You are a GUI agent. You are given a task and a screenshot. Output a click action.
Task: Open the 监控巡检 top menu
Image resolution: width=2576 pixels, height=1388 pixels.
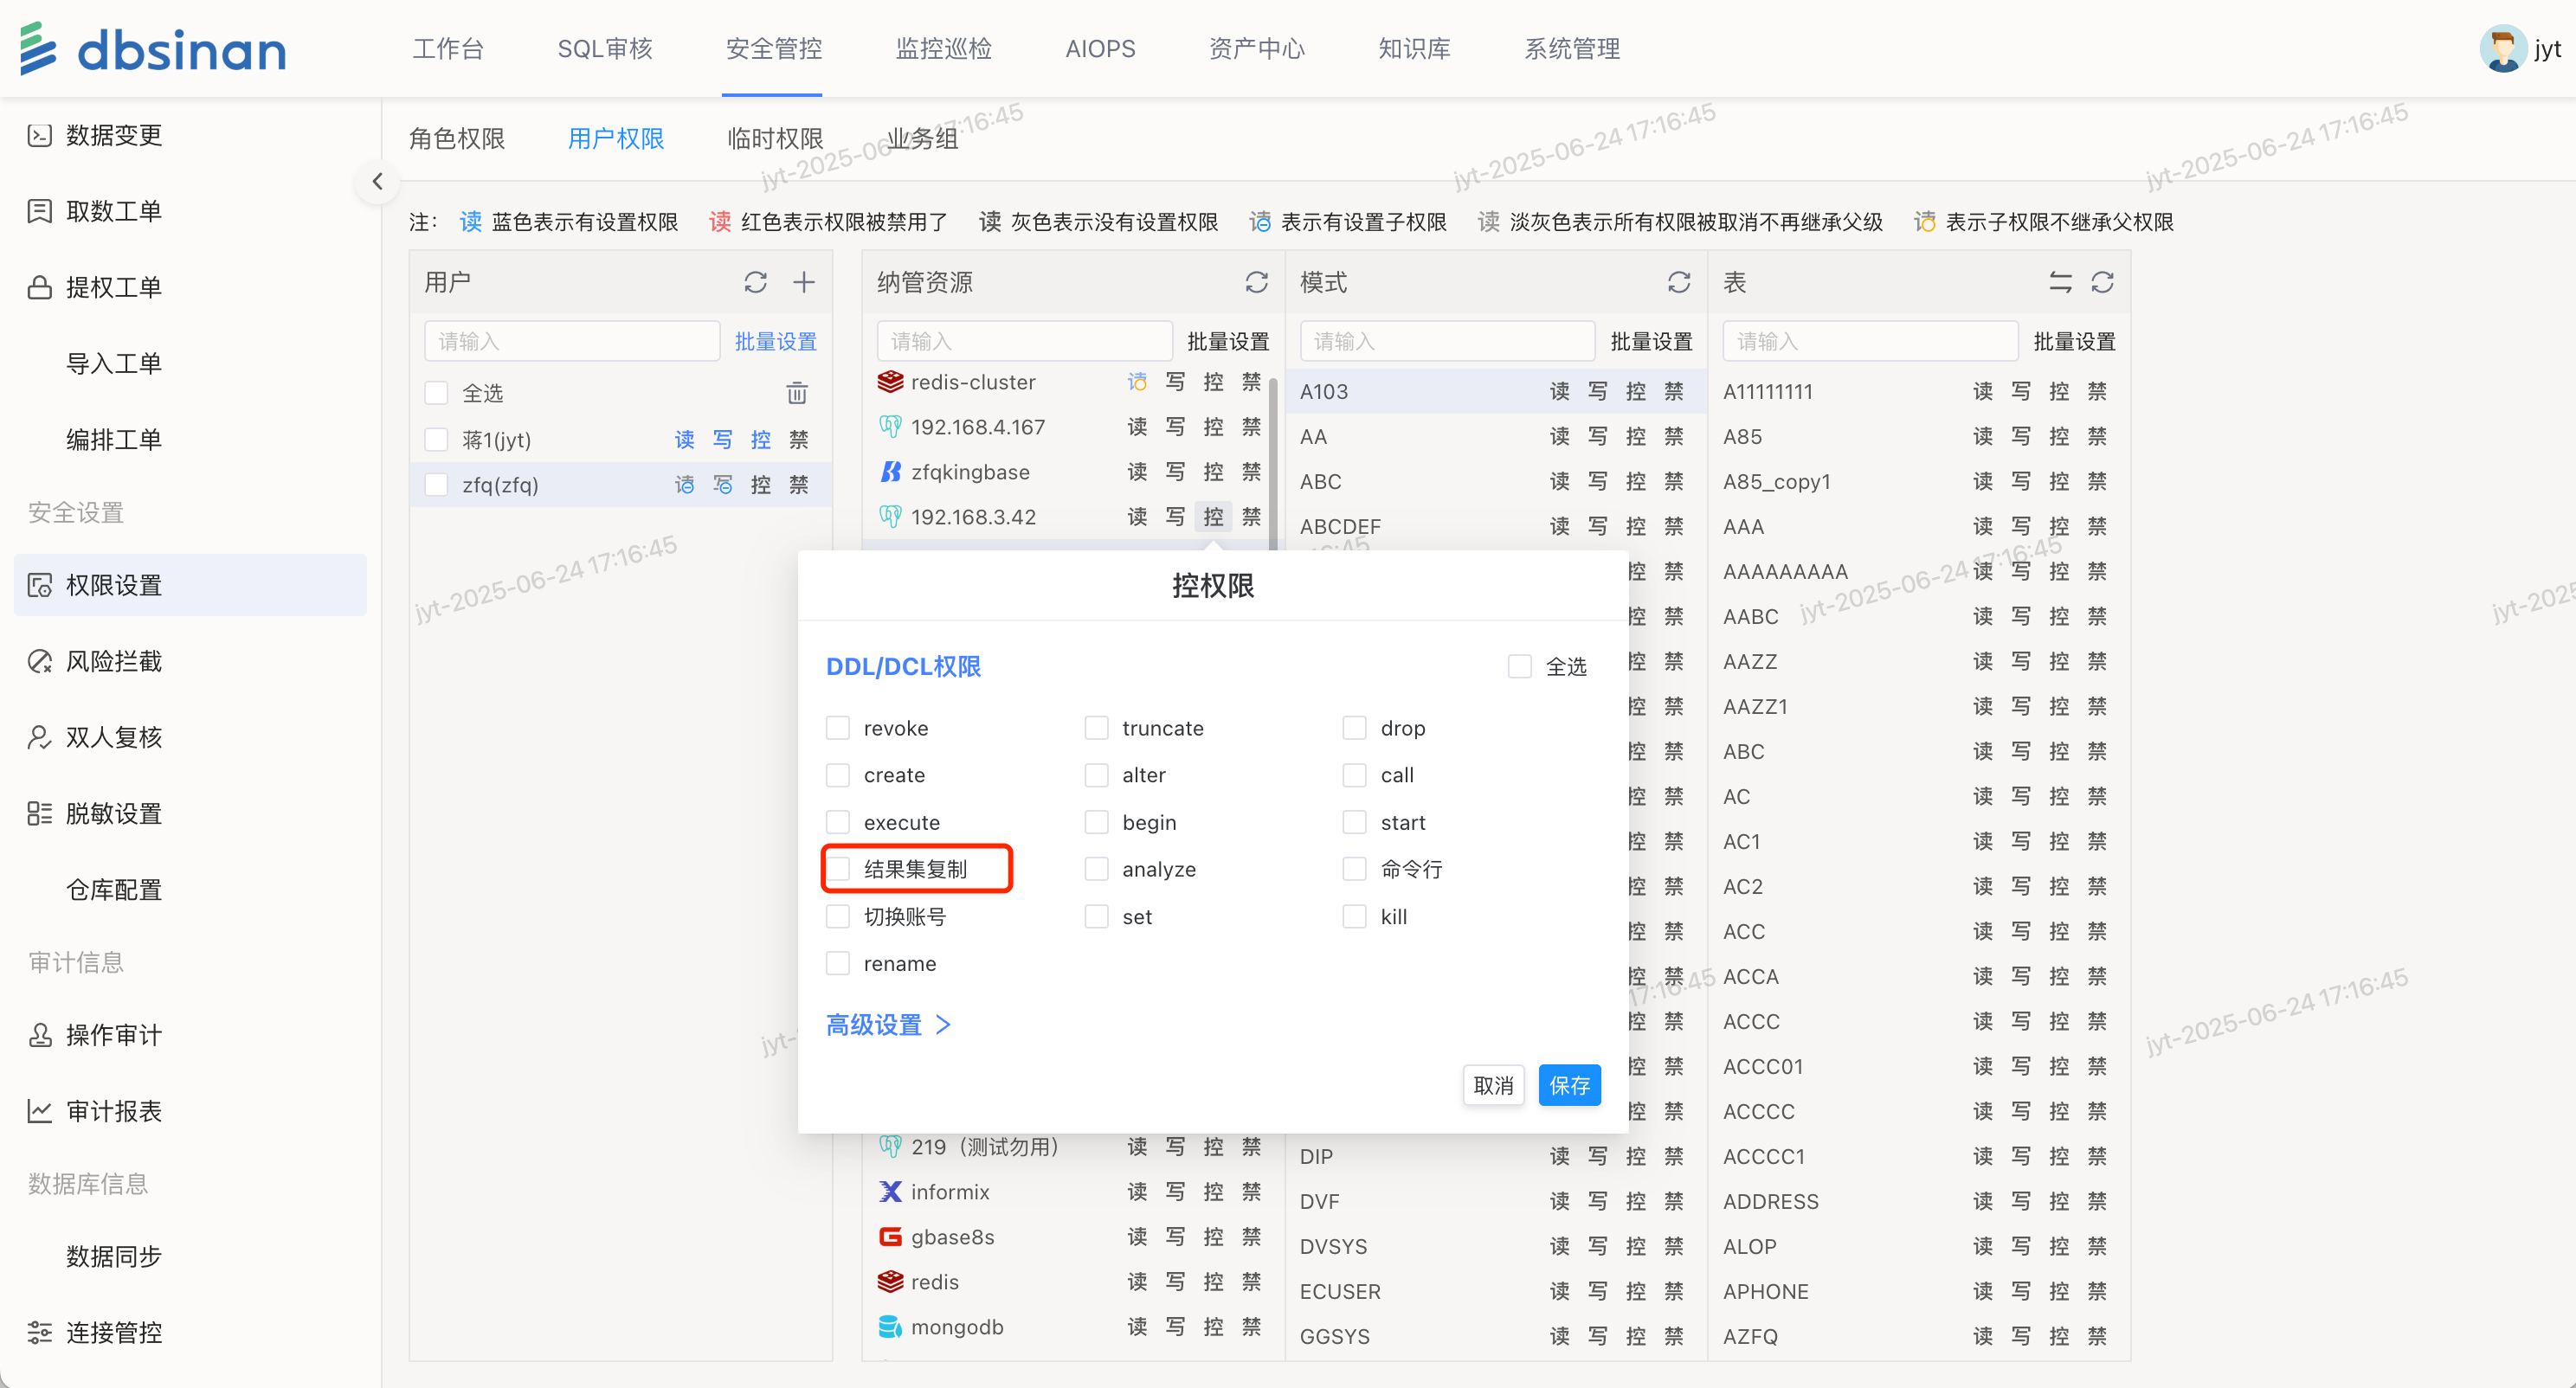coord(942,48)
